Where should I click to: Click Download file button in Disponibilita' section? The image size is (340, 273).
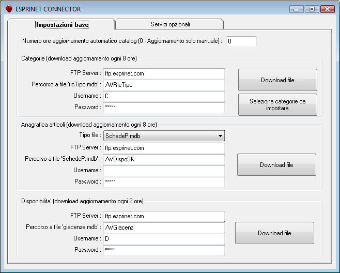[274, 233]
